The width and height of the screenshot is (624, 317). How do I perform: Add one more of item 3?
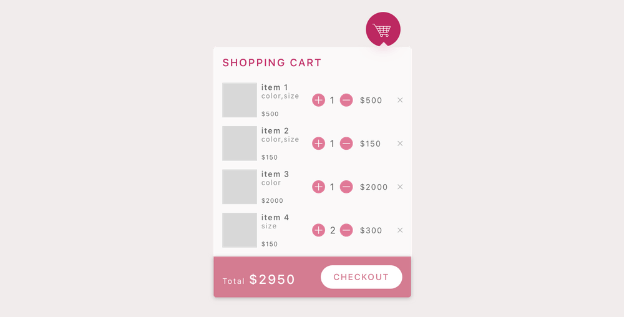[x=318, y=187]
